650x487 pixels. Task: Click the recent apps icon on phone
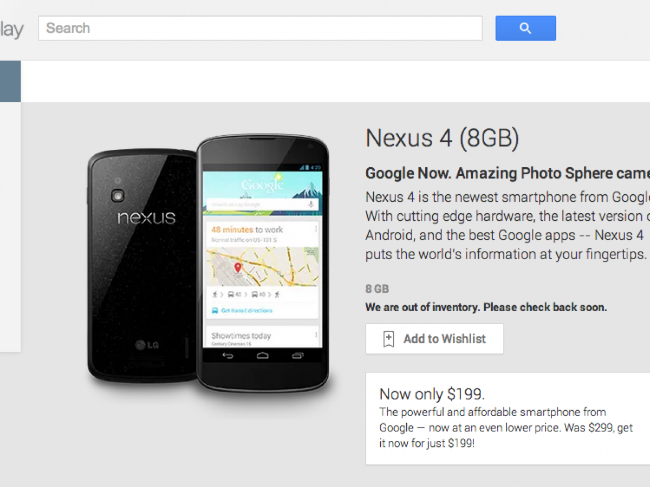coord(297,356)
